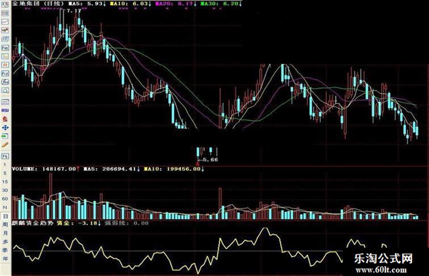Image resolution: width=429 pixels, height=276 pixels.
Task: Select the N custom period
Action: coord(5,208)
